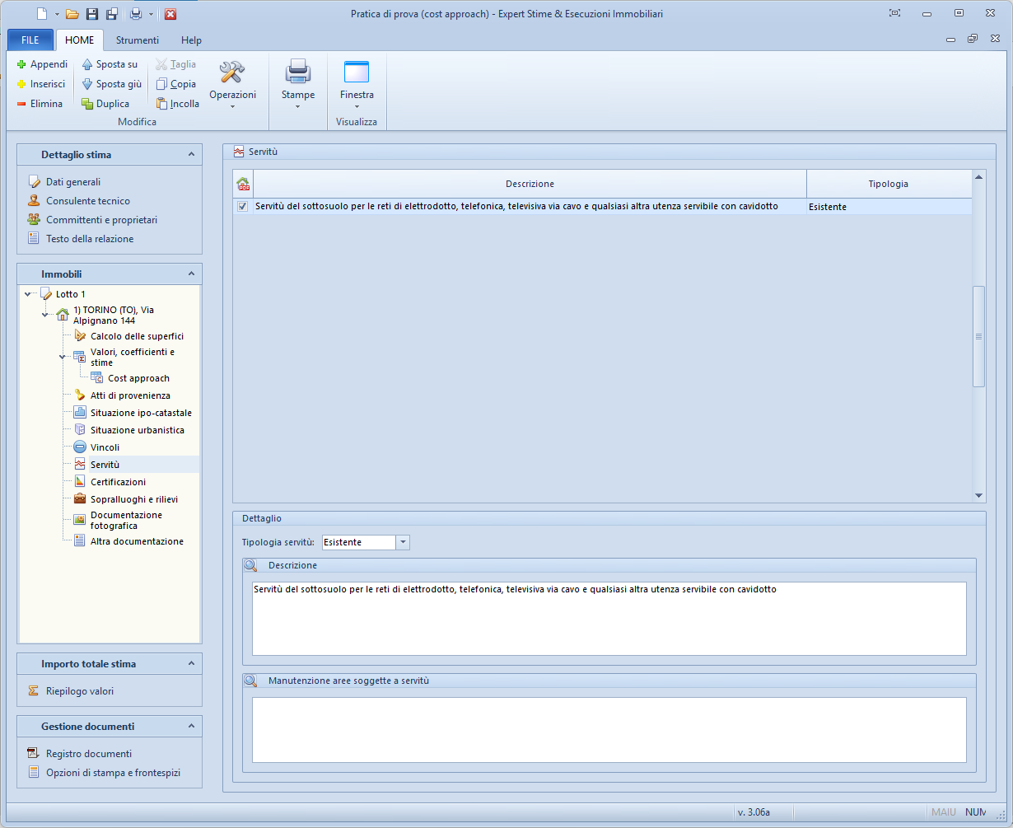Click the sigma icon for Riepilogo valori
Image resolution: width=1013 pixels, height=828 pixels.
[34, 691]
